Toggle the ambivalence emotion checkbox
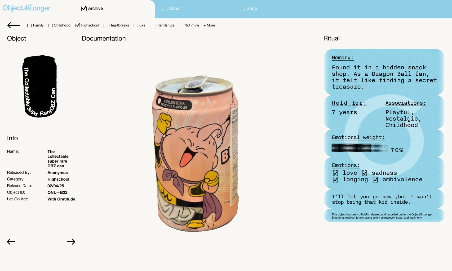The width and height of the screenshot is (452, 271). pyautogui.click(x=375, y=180)
